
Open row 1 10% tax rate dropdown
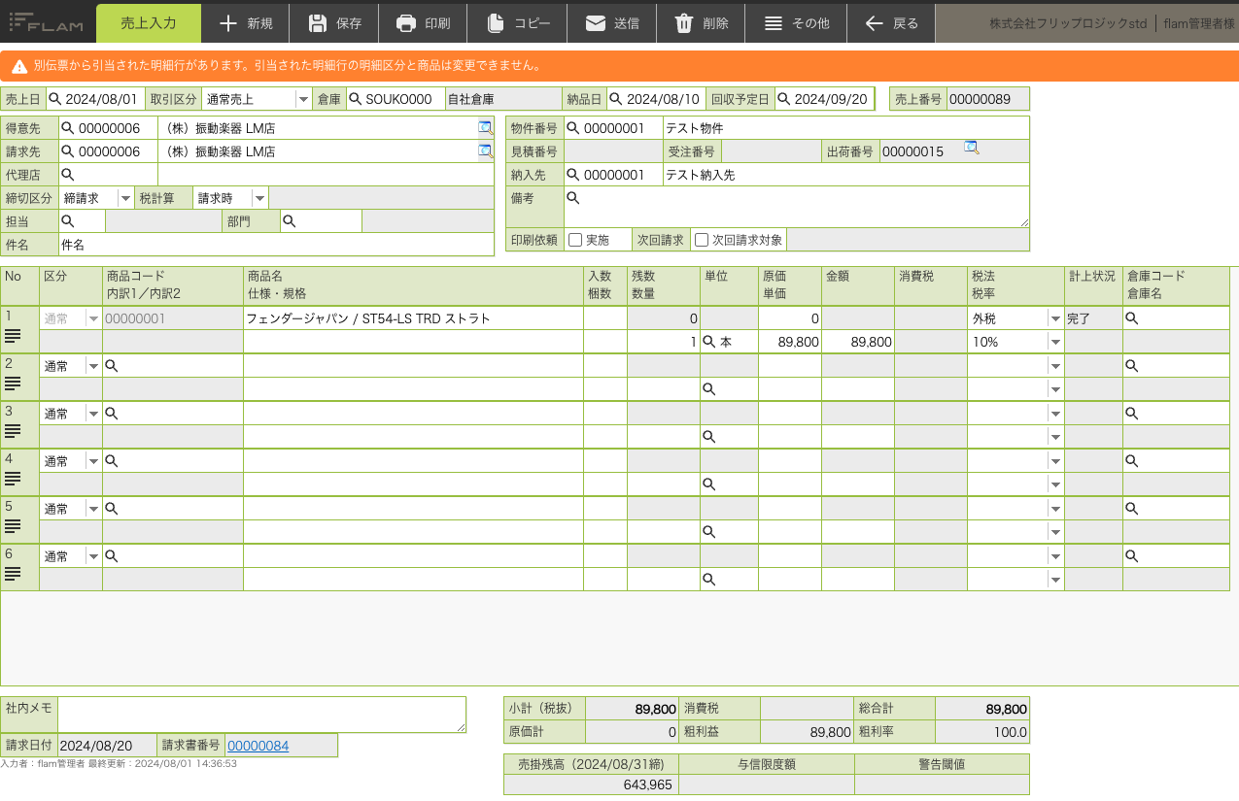(1054, 342)
